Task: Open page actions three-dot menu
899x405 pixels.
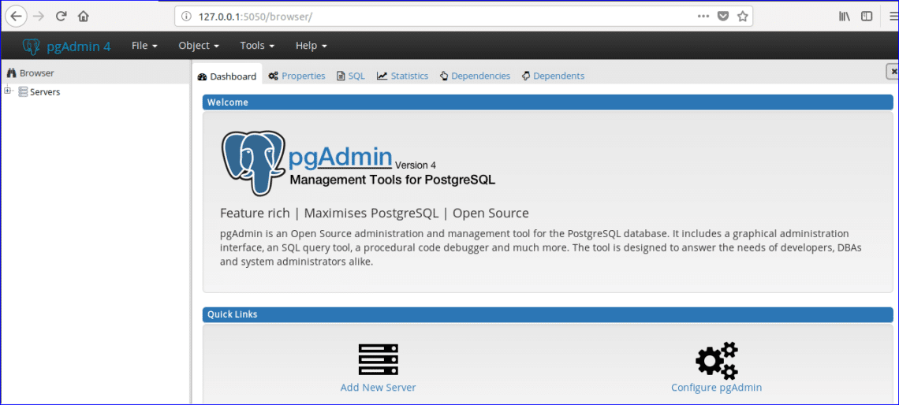Action: click(x=703, y=16)
